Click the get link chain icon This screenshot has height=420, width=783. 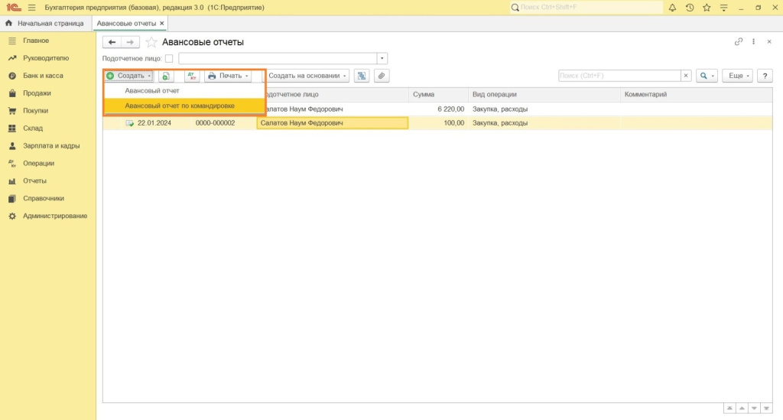[738, 42]
